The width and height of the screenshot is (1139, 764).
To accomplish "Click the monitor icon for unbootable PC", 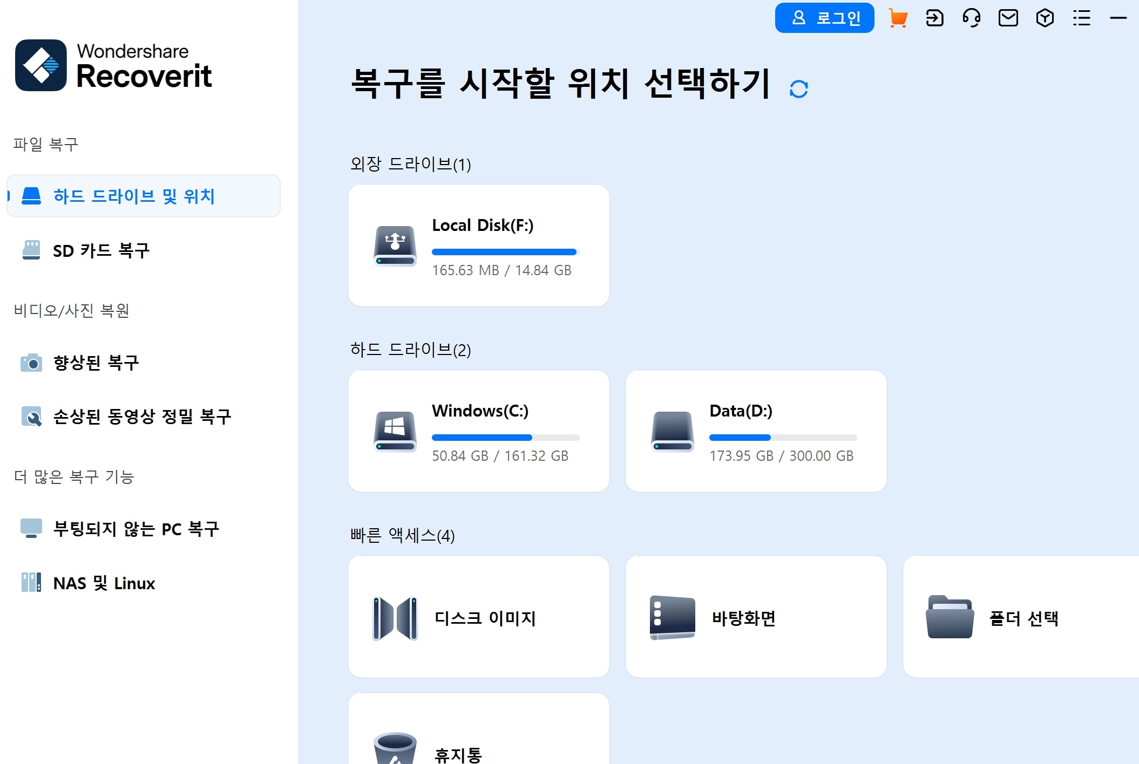I will 31,528.
